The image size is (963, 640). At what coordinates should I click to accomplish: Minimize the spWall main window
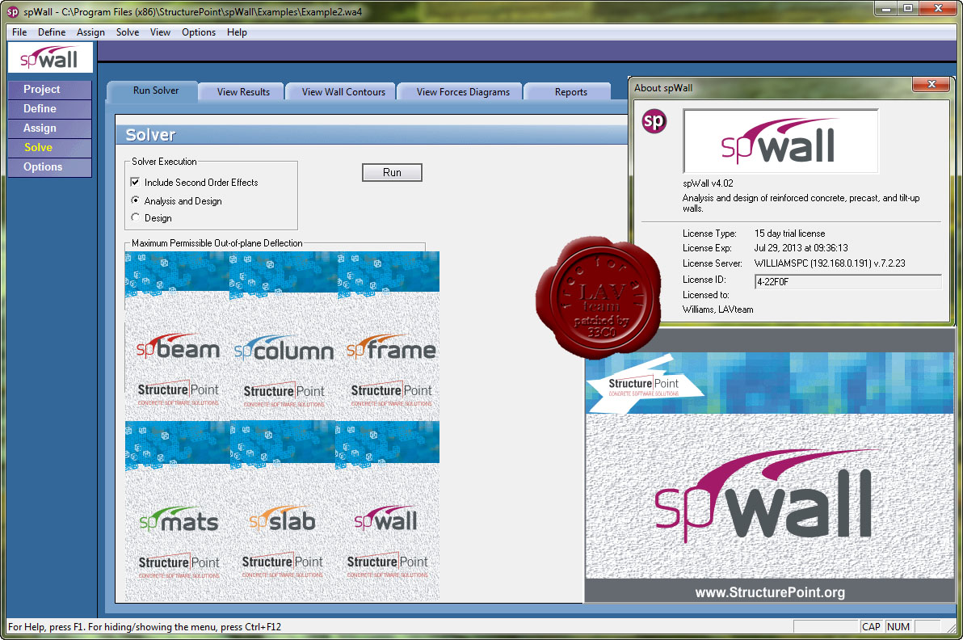[x=886, y=8]
